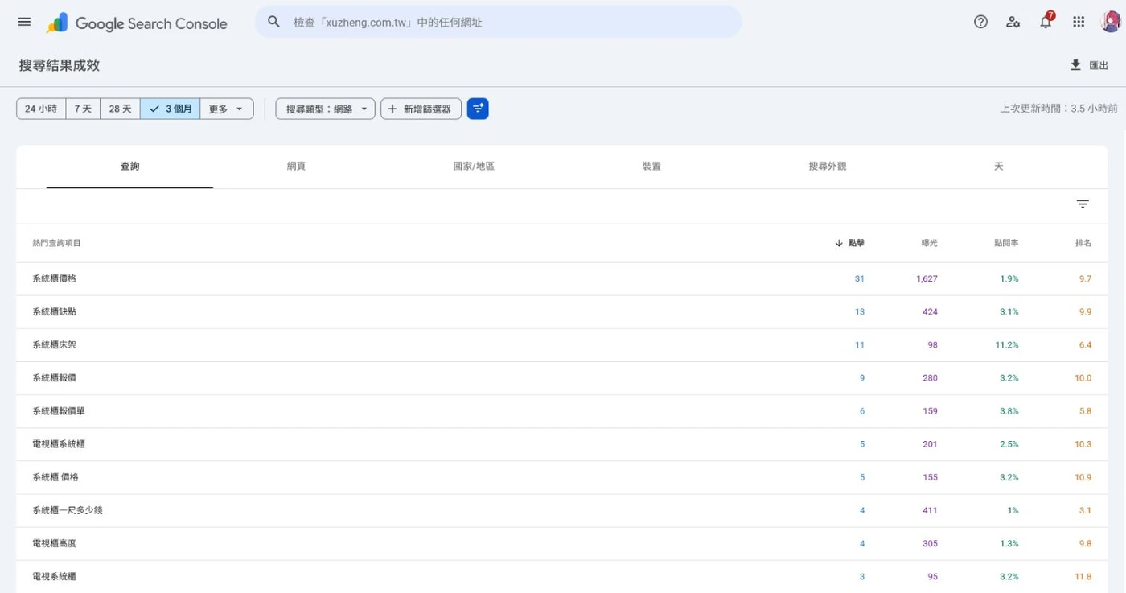
Task: Select the 28 天 date range
Action: coord(120,109)
